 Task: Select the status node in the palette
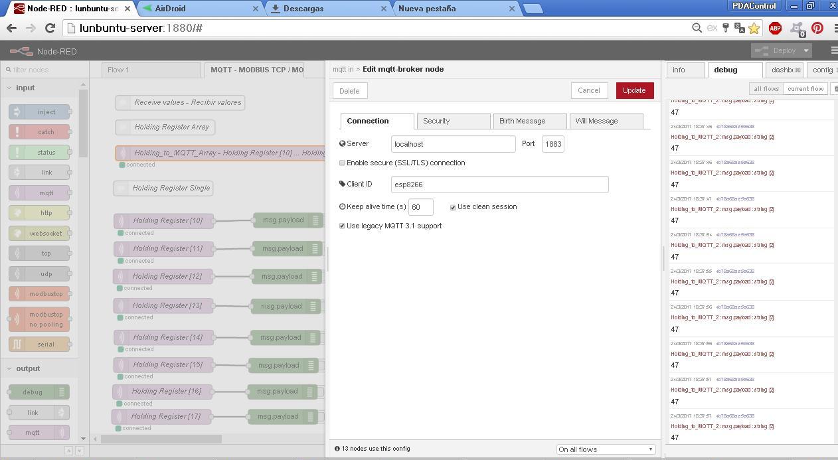click(x=40, y=153)
